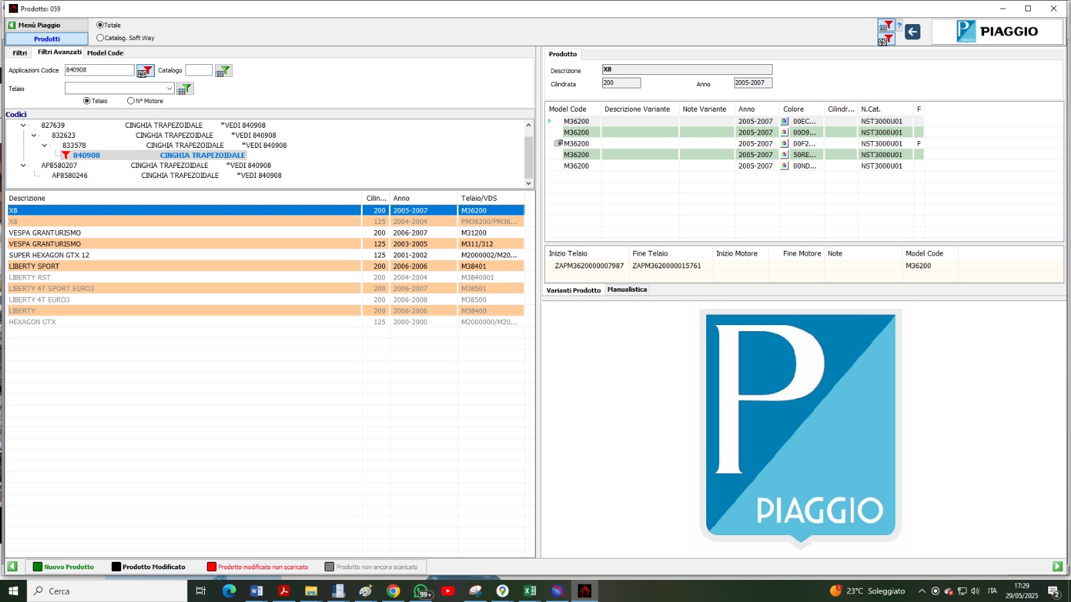Viewport: 1071px width, 602px height.
Task: Click the color palette icon for 00D9 row
Action: click(x=785, y=132)
